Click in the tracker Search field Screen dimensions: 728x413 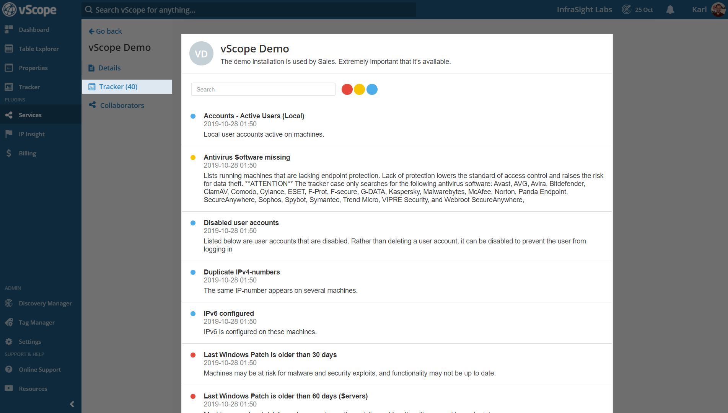pos(263,89)
